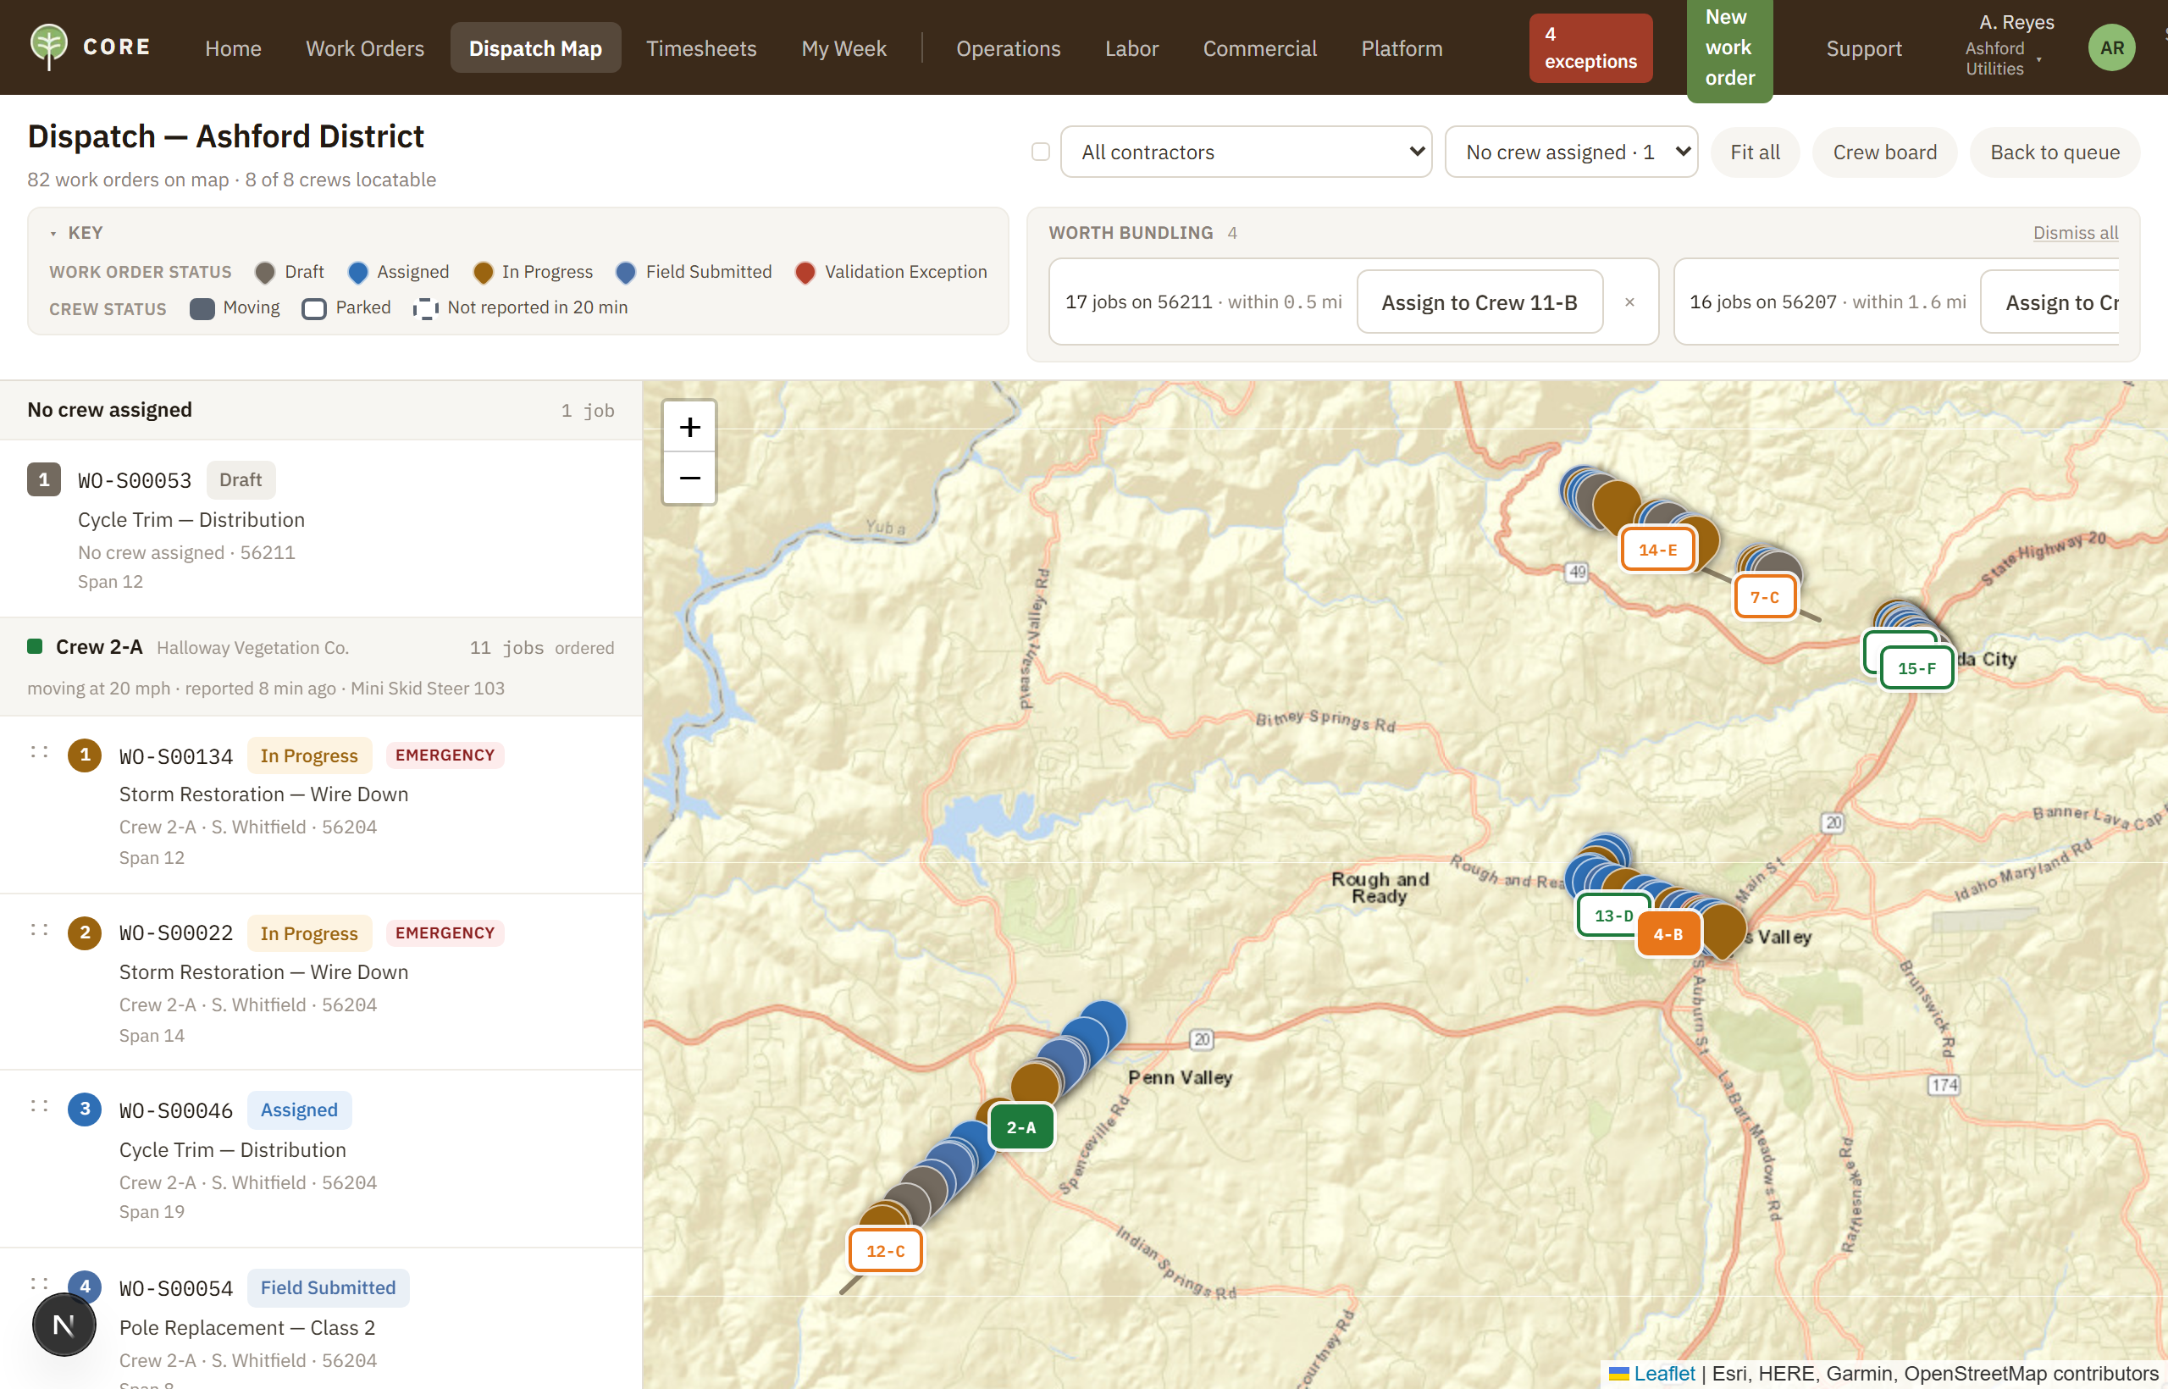Grab drag handle for WO-S00054
Image resolution: width=2168 pixels, height=1389 pixels.
39,1283
